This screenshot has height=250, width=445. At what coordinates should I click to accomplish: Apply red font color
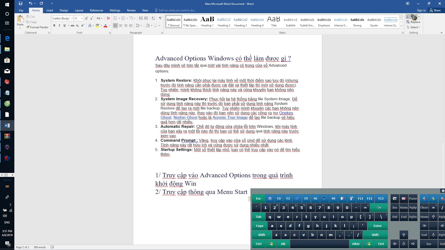click(x=105, y=25)
